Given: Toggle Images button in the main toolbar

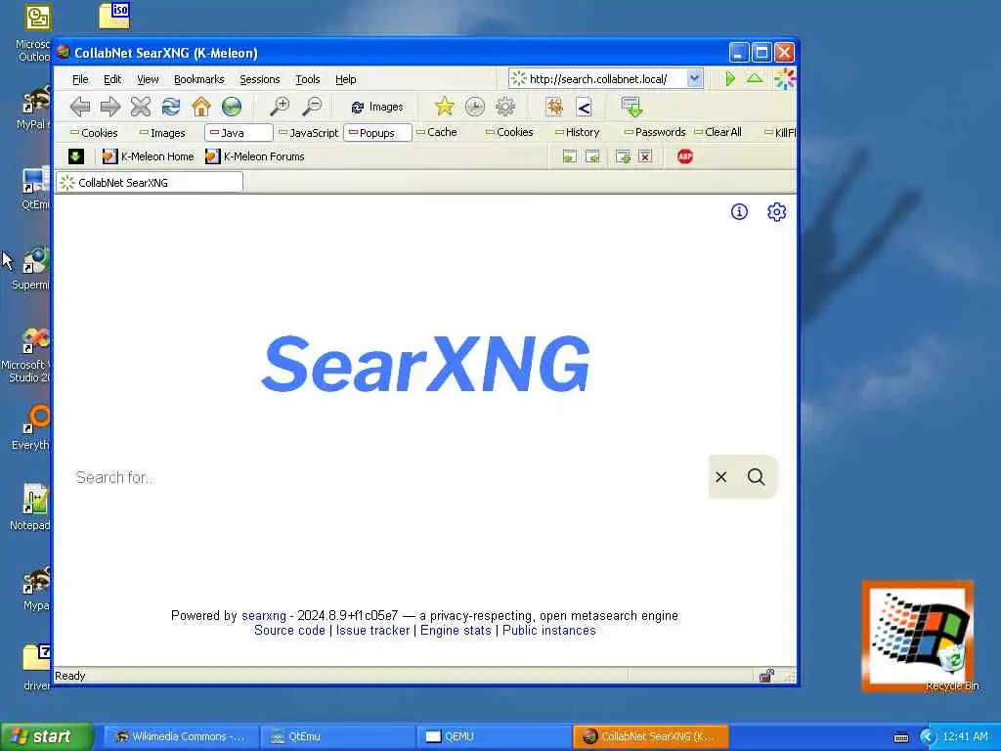Looking at the screenshot, I should tap(377, 108).
